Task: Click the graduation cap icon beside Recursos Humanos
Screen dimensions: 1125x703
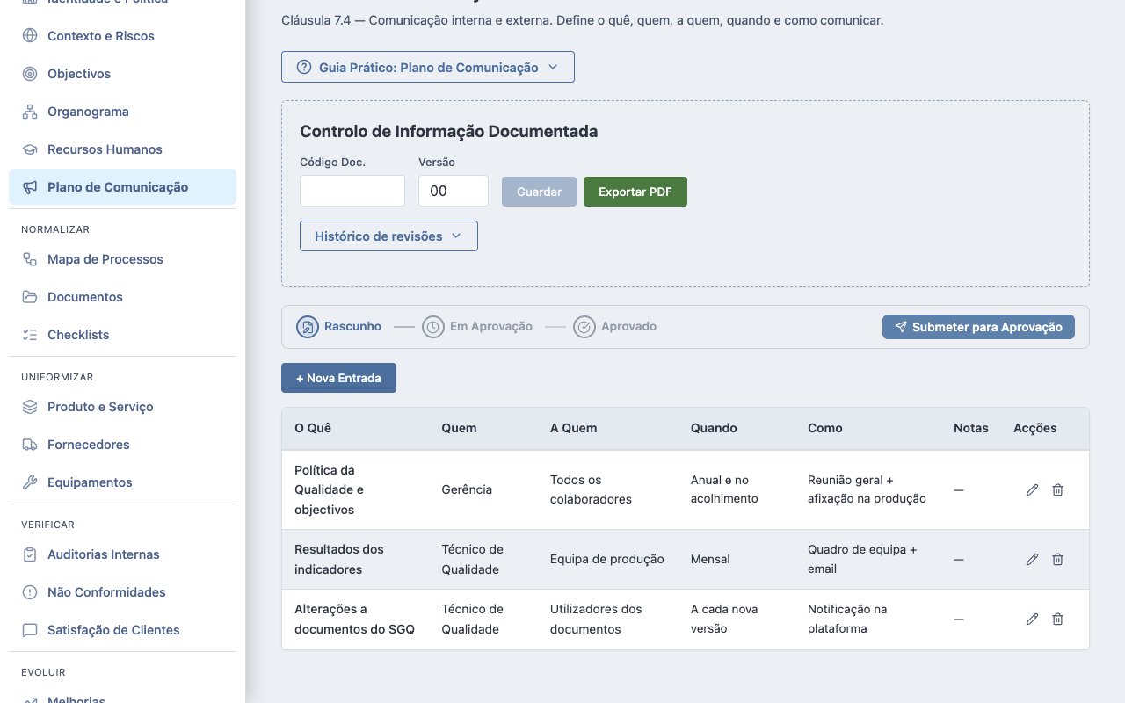Action: (30, 149)
